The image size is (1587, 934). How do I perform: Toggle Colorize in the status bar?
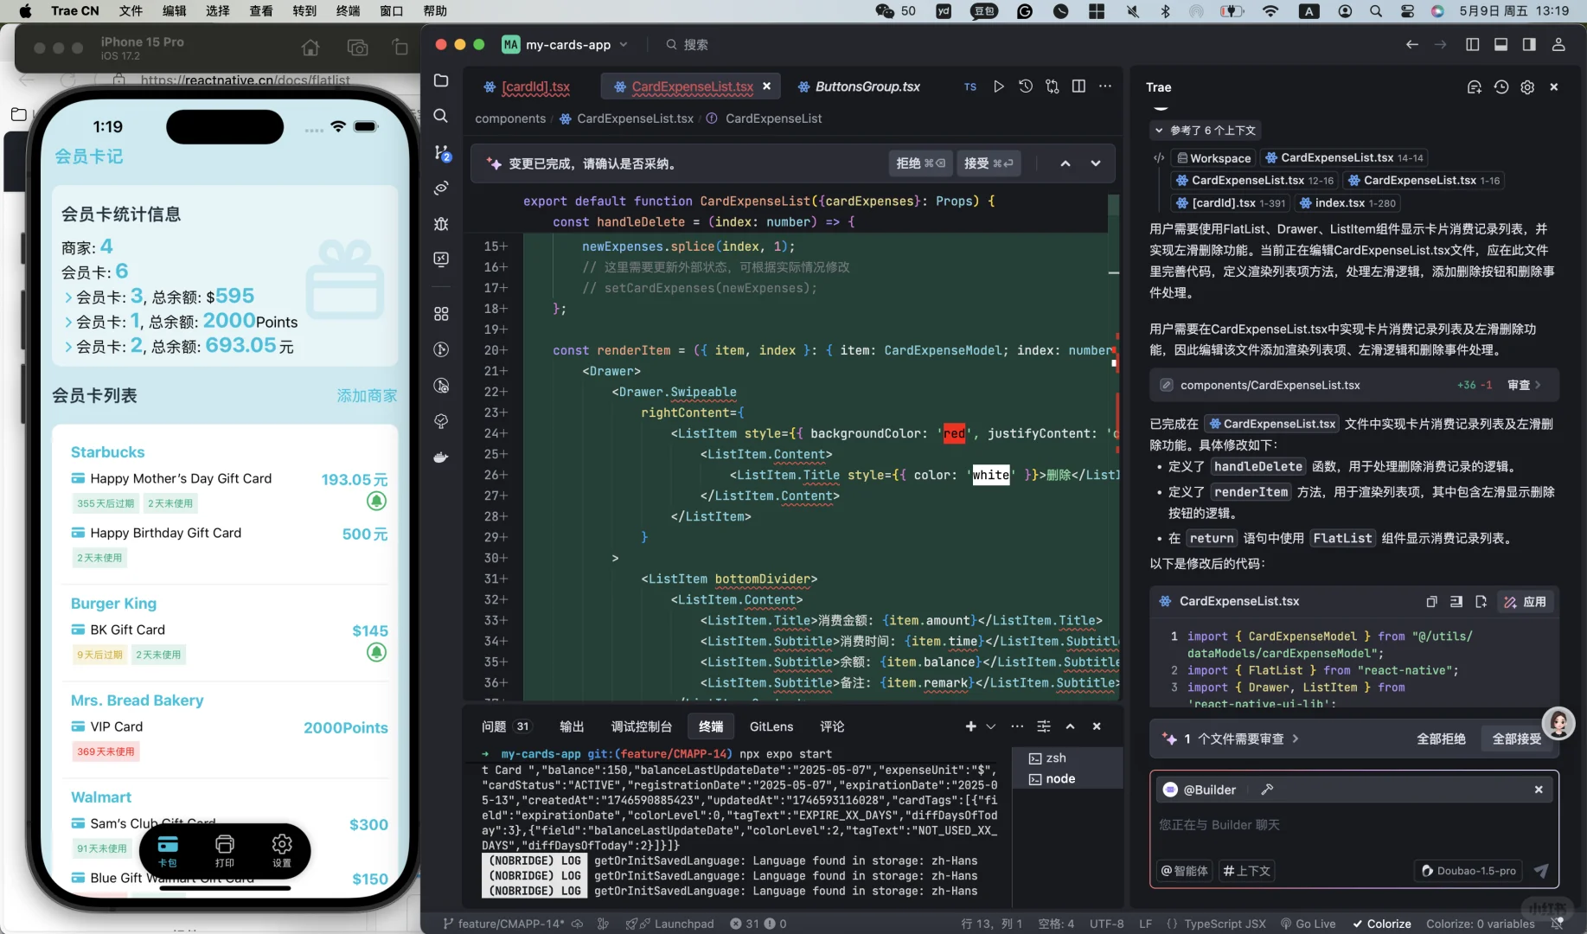1381,924
